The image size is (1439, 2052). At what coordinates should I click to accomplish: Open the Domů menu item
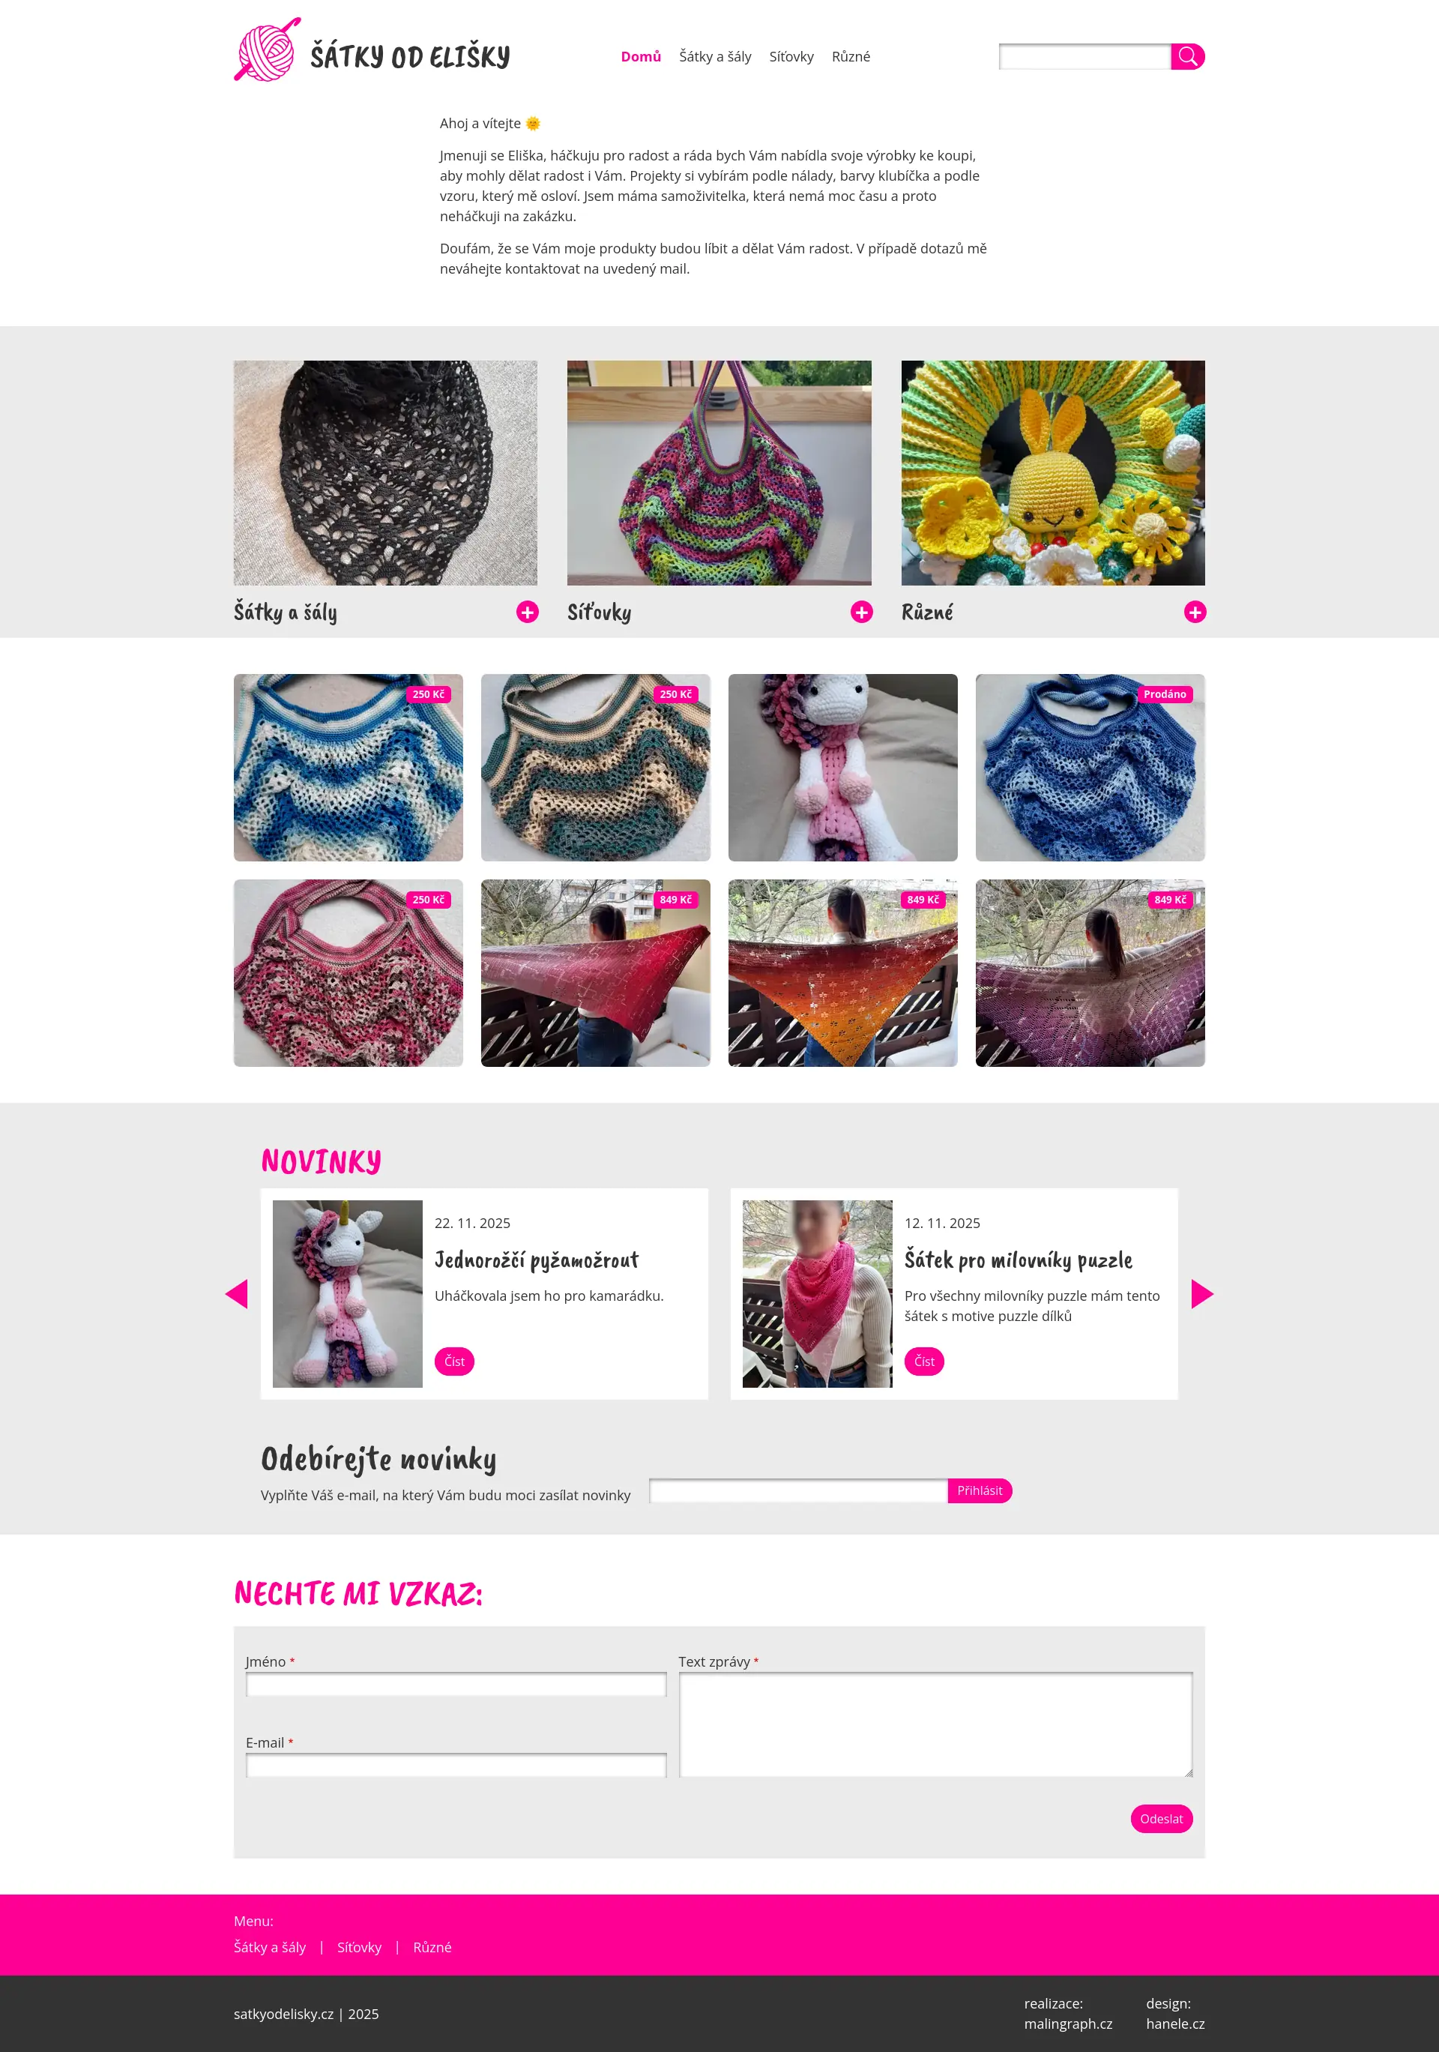(x=641, y=56)
